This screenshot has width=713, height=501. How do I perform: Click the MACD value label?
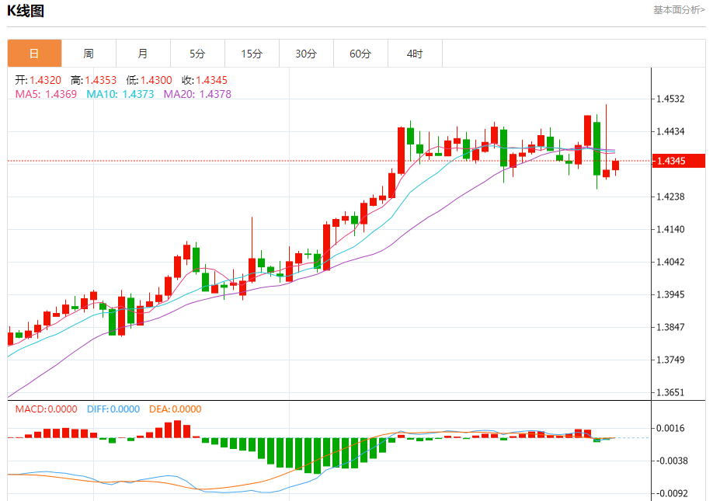click(x=47, y=409)
